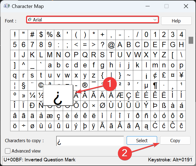Select the dollar sign $ character
The width and height of the screenshot is (196, 166).
41,35
